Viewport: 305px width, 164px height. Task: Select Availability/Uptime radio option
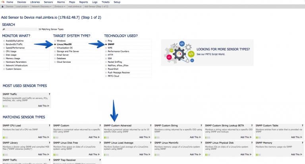tap(4, 41)
